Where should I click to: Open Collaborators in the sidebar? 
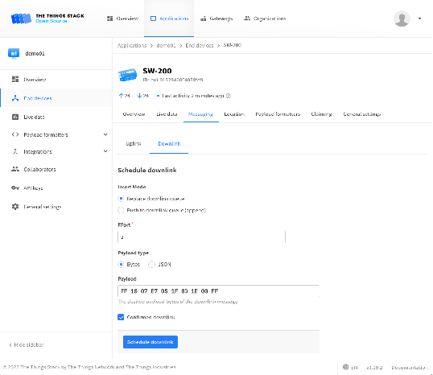pos(56,169)
